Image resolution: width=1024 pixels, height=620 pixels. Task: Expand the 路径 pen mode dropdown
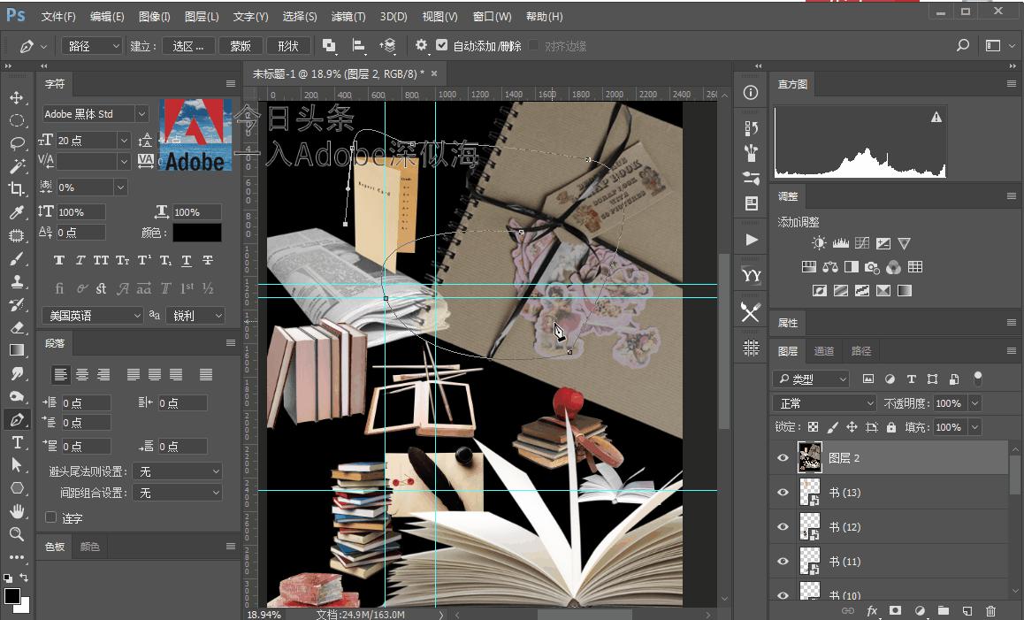pos(93,46)
